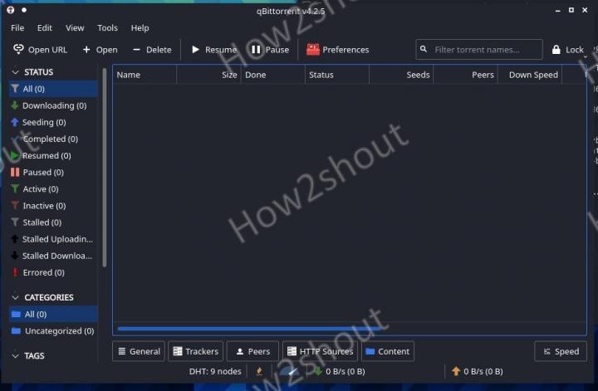Click the Resume play triangle icon
The image size is (598, 391).
(196, 50)
